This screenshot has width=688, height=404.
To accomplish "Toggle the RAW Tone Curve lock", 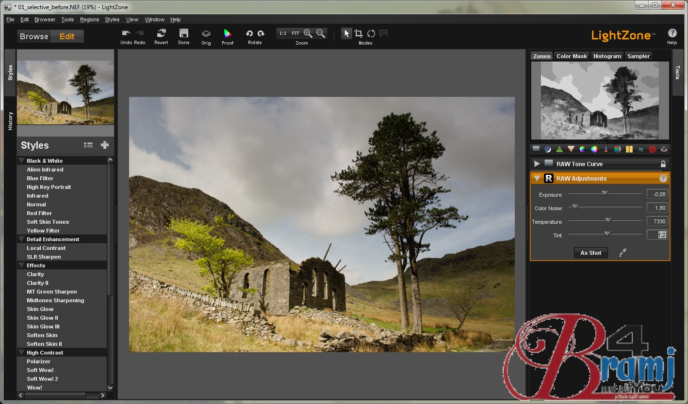I will [663, 164].
